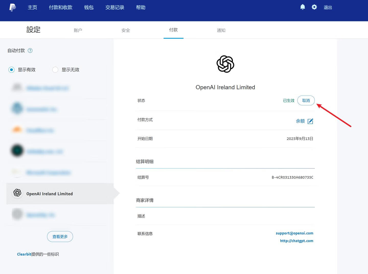Select OpenAI Ireland Limited in merchant list
Image resolution: width=368 pixels, height=274 pixels.
click(x=50, y=194)
